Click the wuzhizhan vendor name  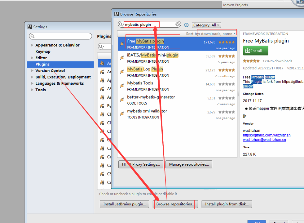(x=251, y=131)
